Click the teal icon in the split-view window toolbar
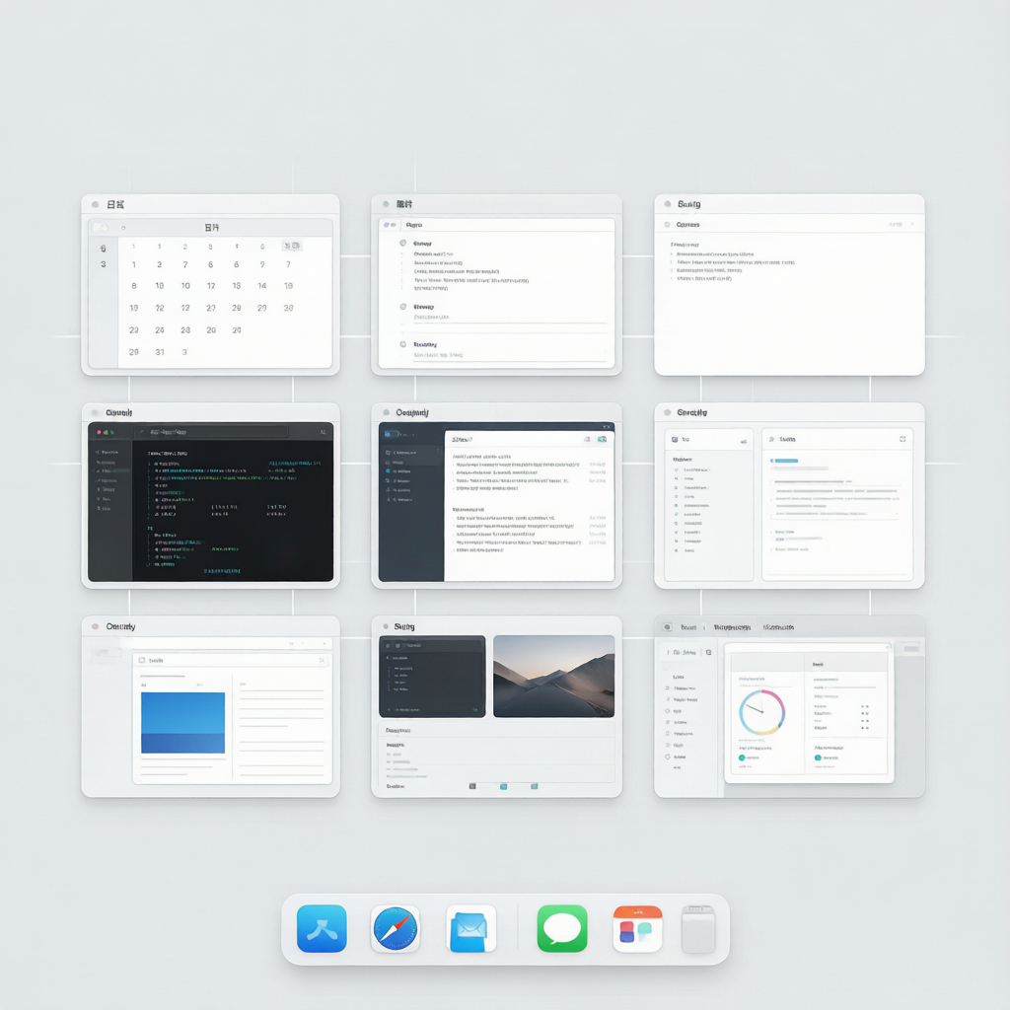 tap(602, 439)
